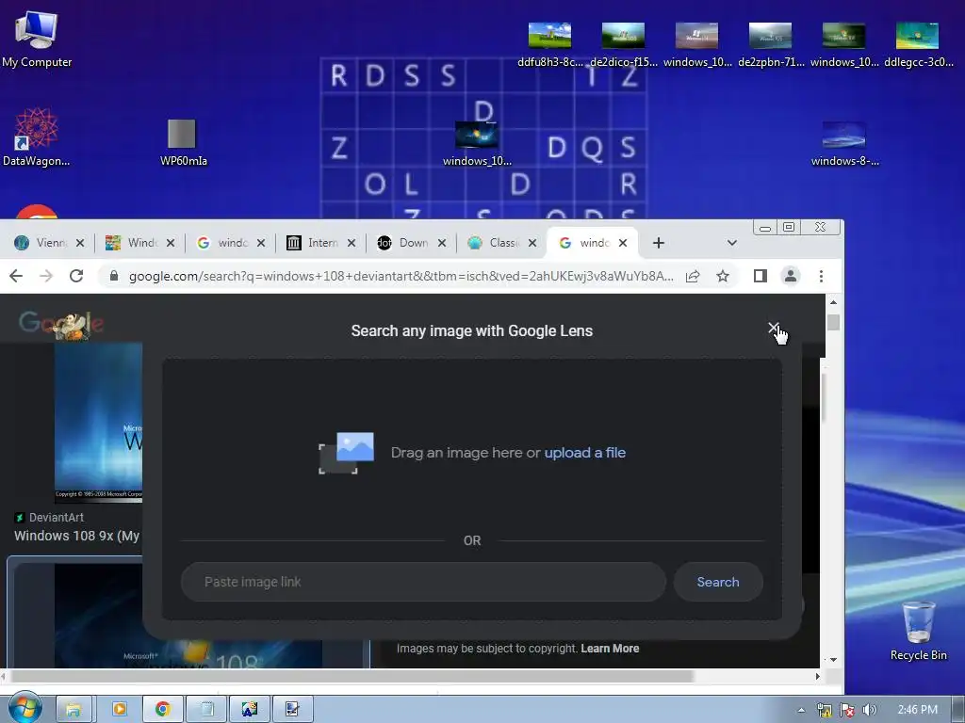The height and width of the screenshot is (723, 965).
Task: Open Chrome three-dot menu
Action: pos(821,276)
